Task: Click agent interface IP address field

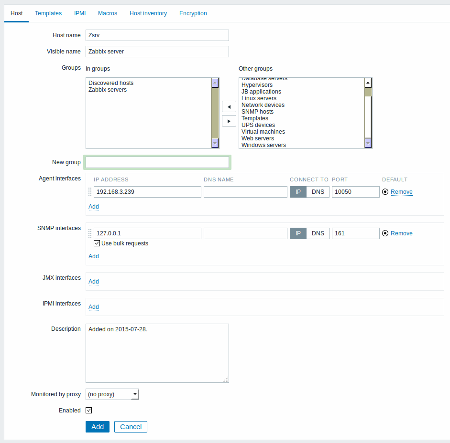Action: [147, 192]
